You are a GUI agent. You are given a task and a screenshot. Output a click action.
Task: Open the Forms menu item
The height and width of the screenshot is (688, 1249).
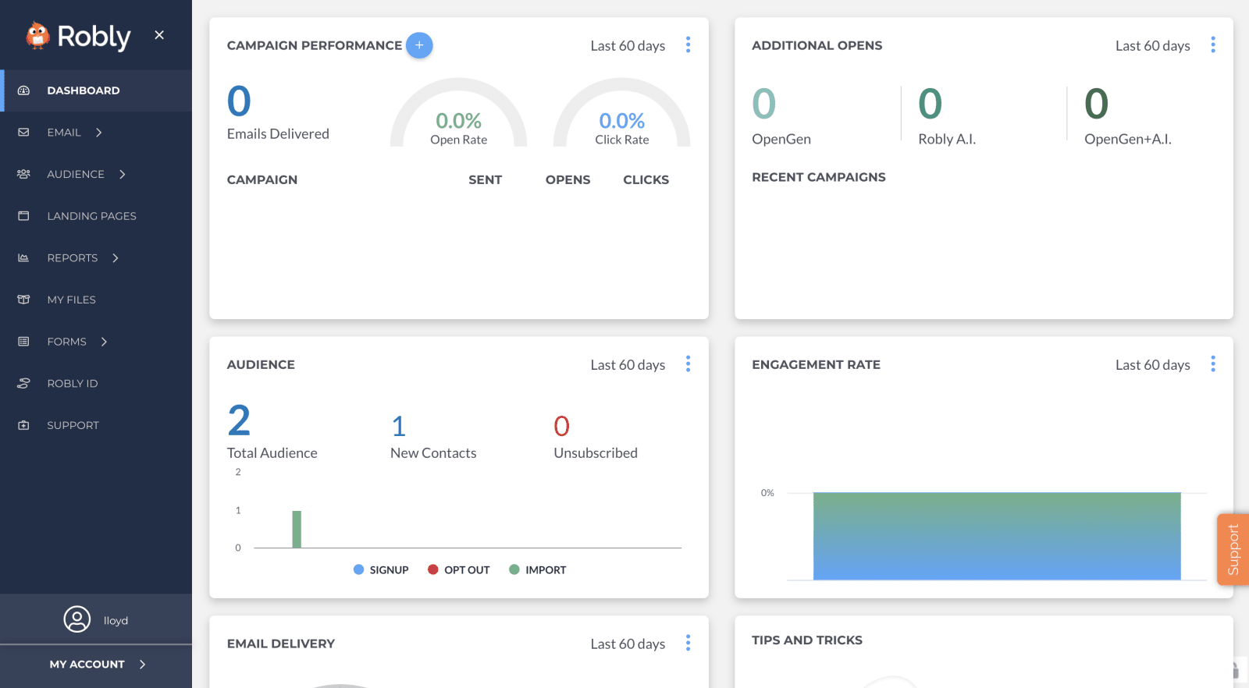pyautogui.click(x=96, y=342)
